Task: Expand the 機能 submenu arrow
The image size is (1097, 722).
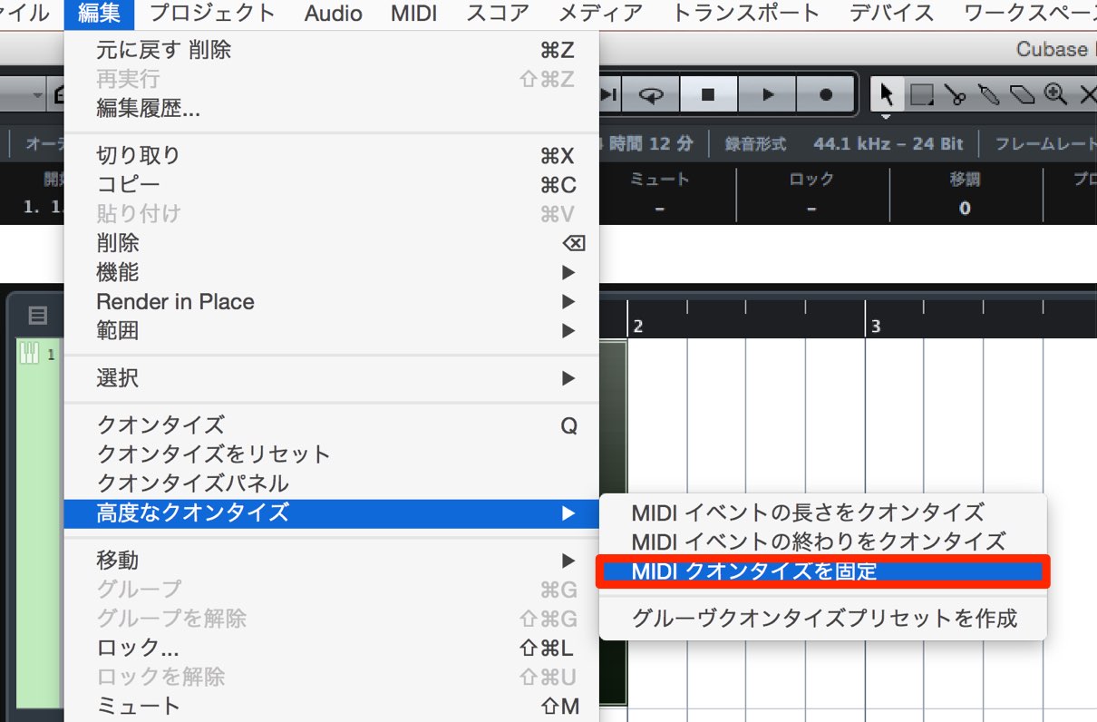Action: click(x=568, y=272)
